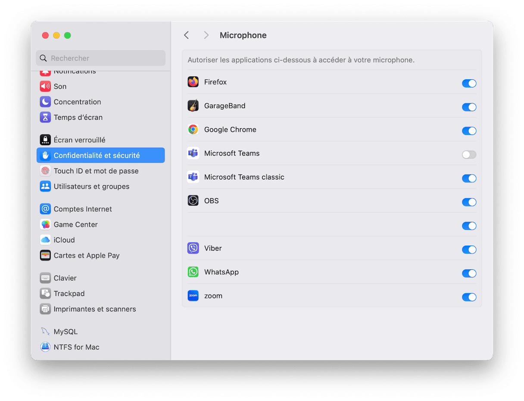This screenshot has width=524, height=401.
Task: Click the Viber app icon
Action: (x=193, y=248)
